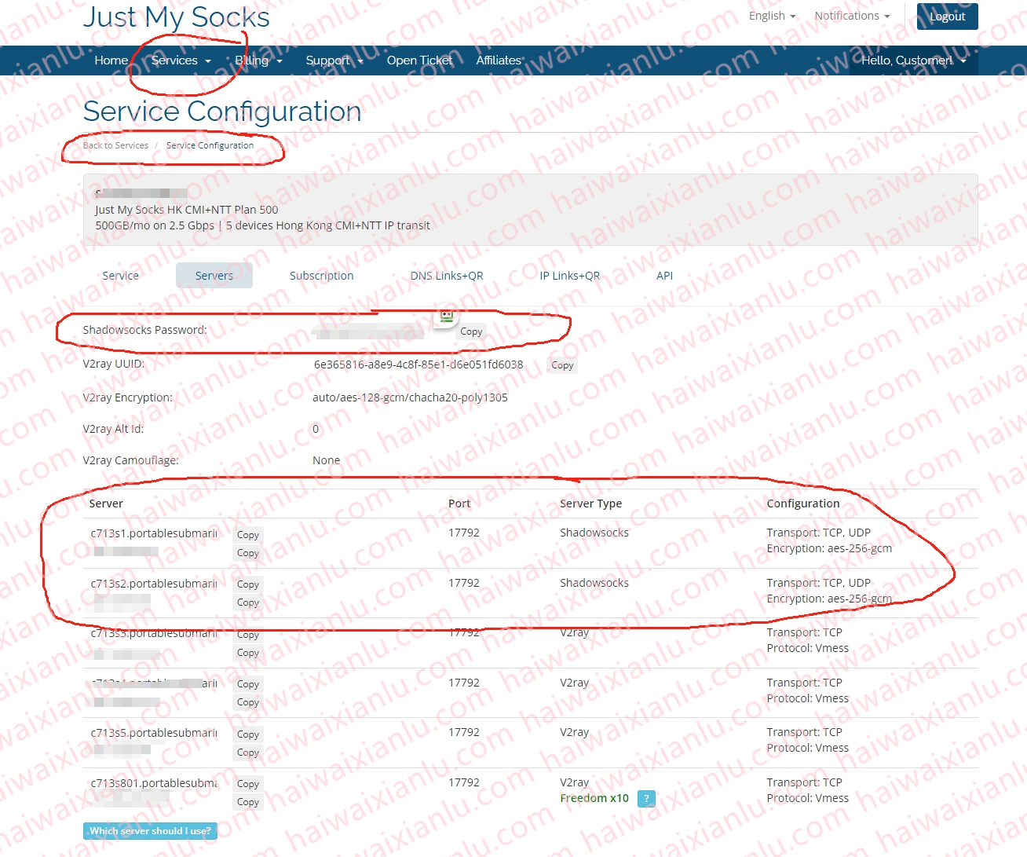Open the IP Links+QR tab

569,276
